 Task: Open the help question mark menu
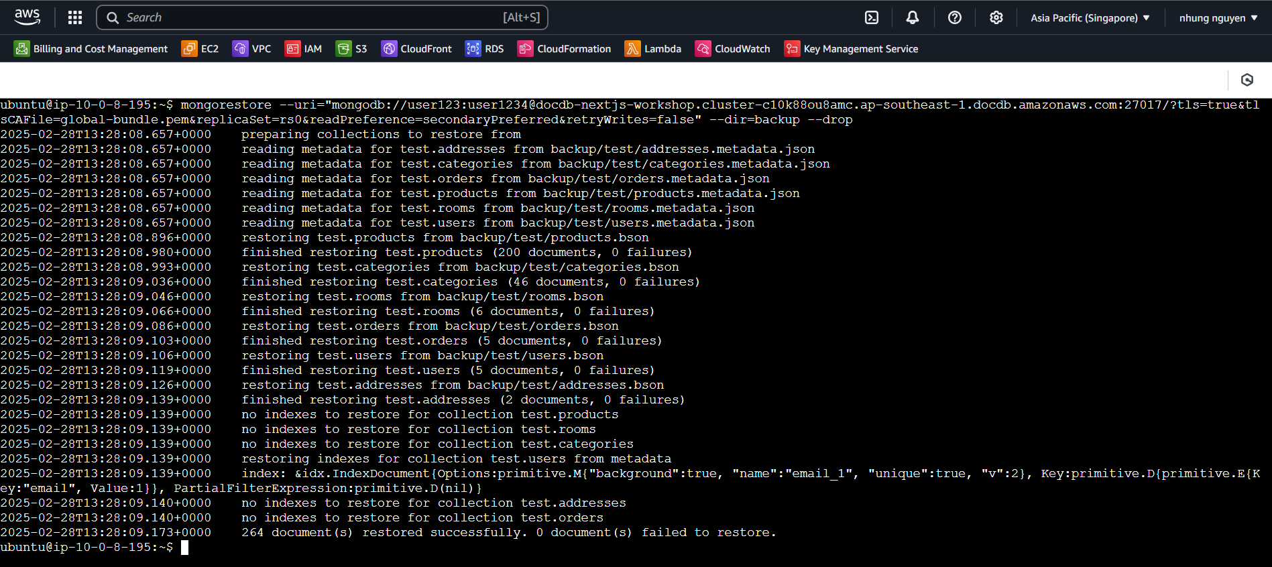point(955,17)
